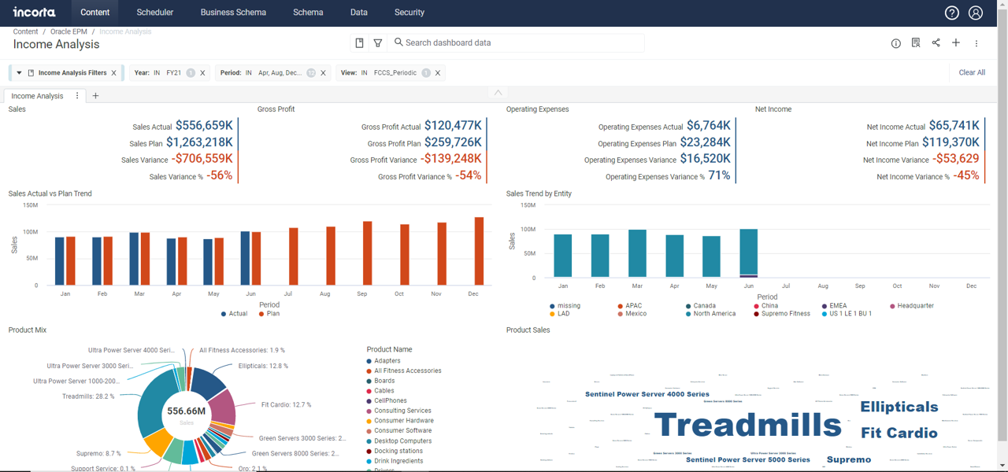
Task: Expand the Income Analysis Filters dropdown arrow
Action: pos(19,73)
